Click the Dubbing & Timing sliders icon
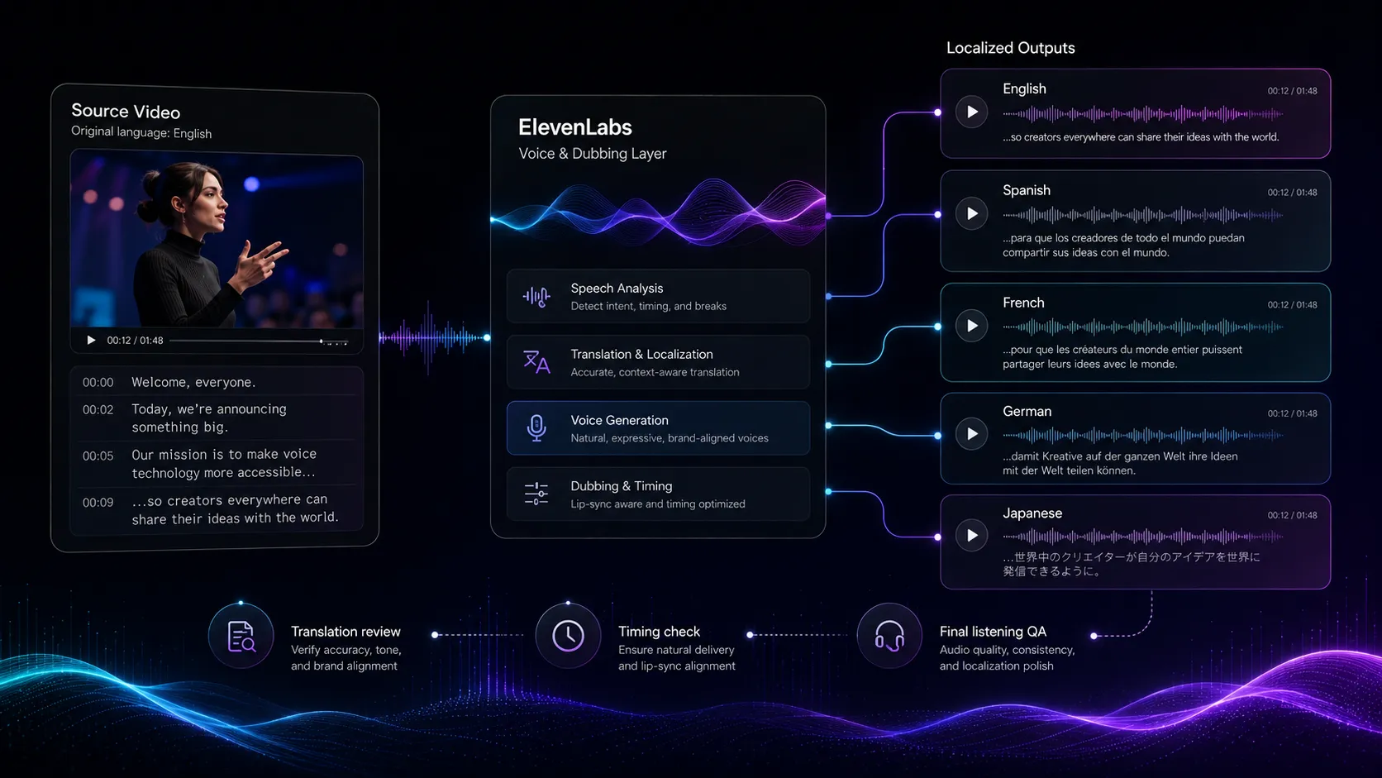The height and width of the screenshot is (778, 1382). click(536, 494)
